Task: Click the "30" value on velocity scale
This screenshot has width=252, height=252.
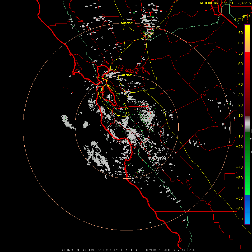Action: [241, 95]
